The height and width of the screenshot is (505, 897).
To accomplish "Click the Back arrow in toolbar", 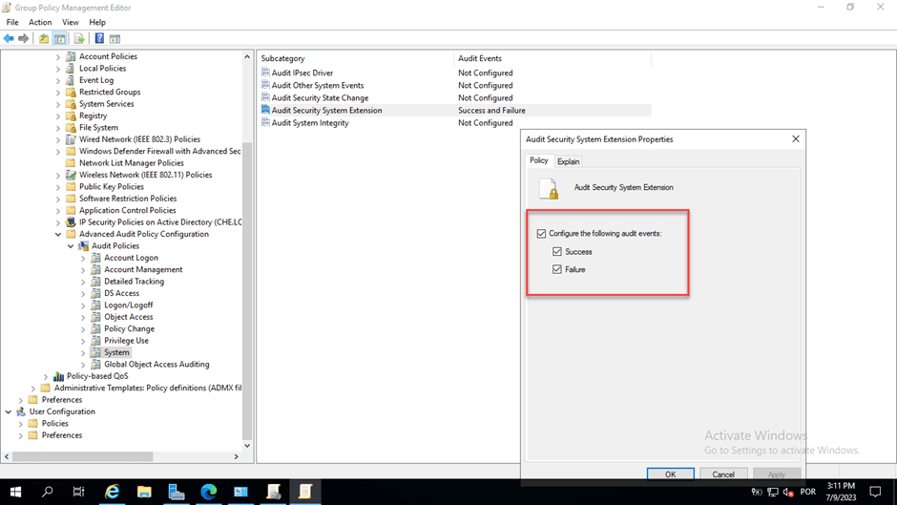I will click(x=9, y=39).
